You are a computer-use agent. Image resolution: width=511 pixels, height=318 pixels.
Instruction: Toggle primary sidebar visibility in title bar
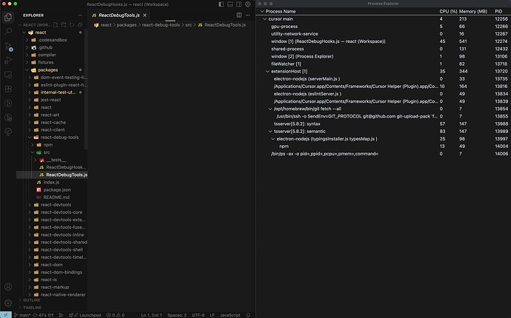221,4
